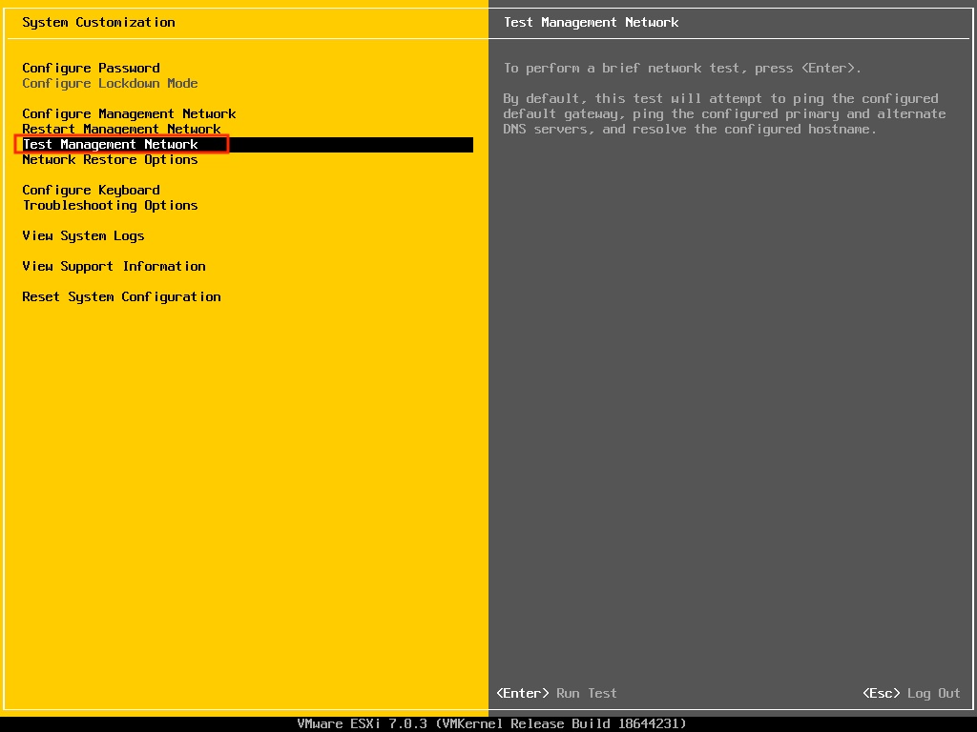Open Configure Lockdown Mode
This screenshot has width=977, height=732.
point(110,83)
